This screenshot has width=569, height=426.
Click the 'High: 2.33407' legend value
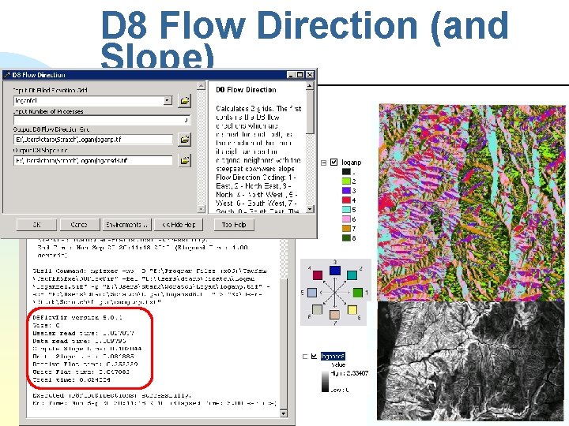coord(349,372)
